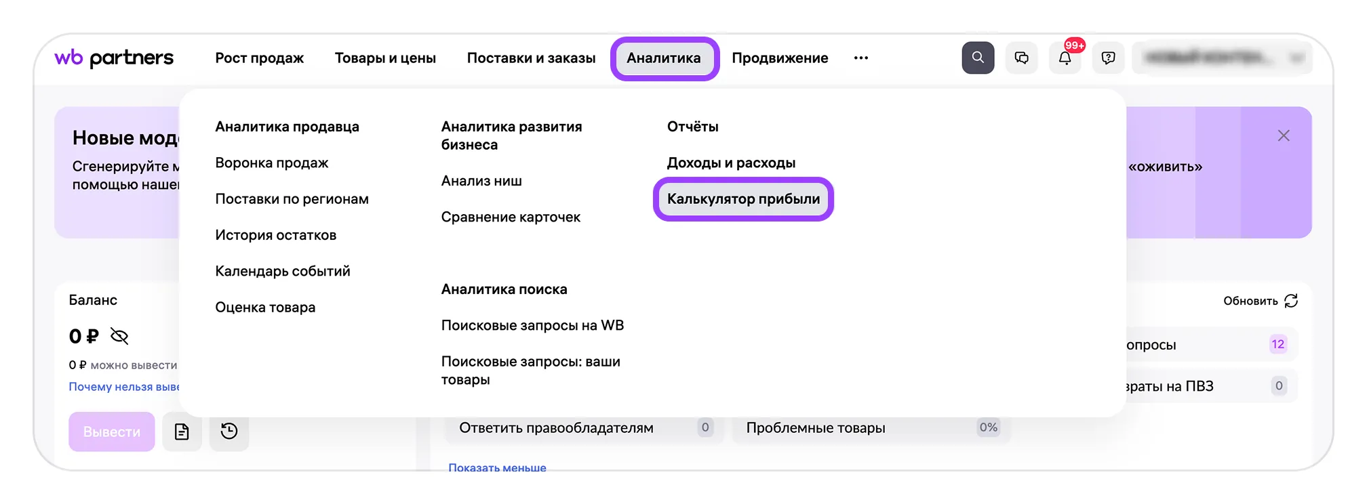Open the blurred account profile dropdown
This screenshot has height=504, width=1367.
1222,58
